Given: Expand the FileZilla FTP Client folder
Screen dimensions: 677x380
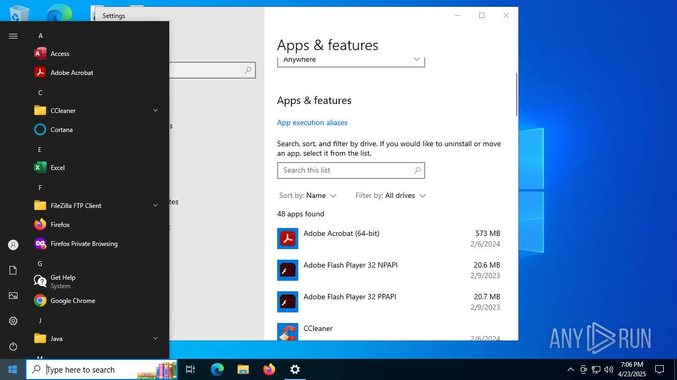Looking at the screenshot, I should 96,205.
